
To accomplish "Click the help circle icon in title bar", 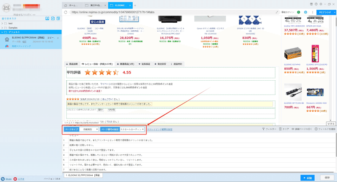I will point(316,4).
